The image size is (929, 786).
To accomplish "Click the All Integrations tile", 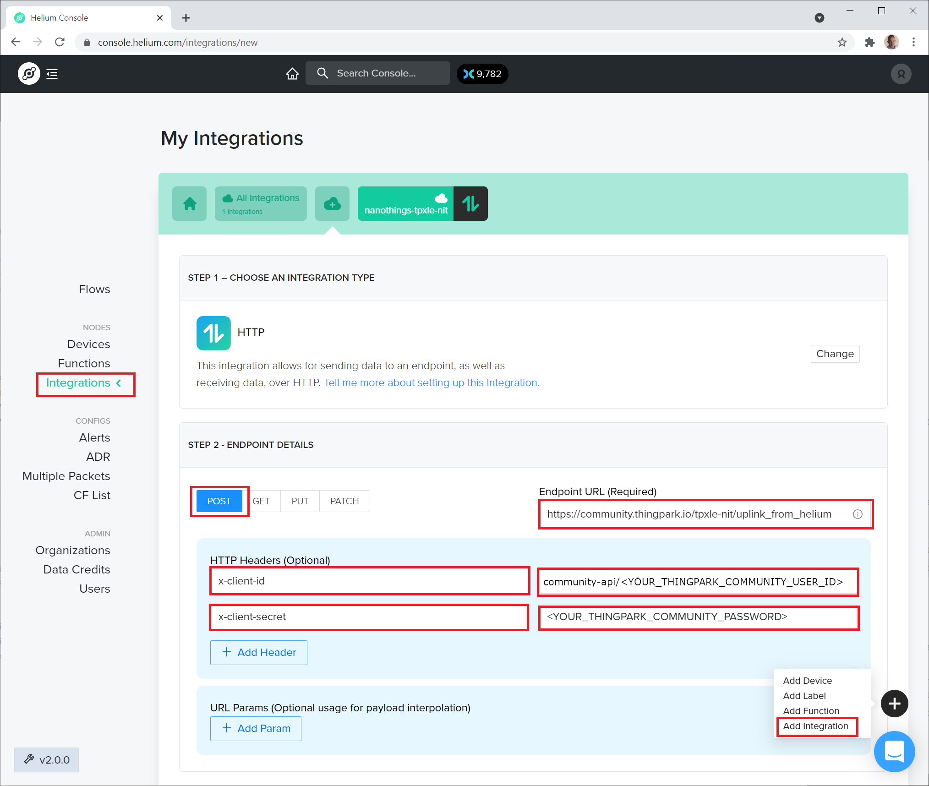I will [x=261, y=203].
